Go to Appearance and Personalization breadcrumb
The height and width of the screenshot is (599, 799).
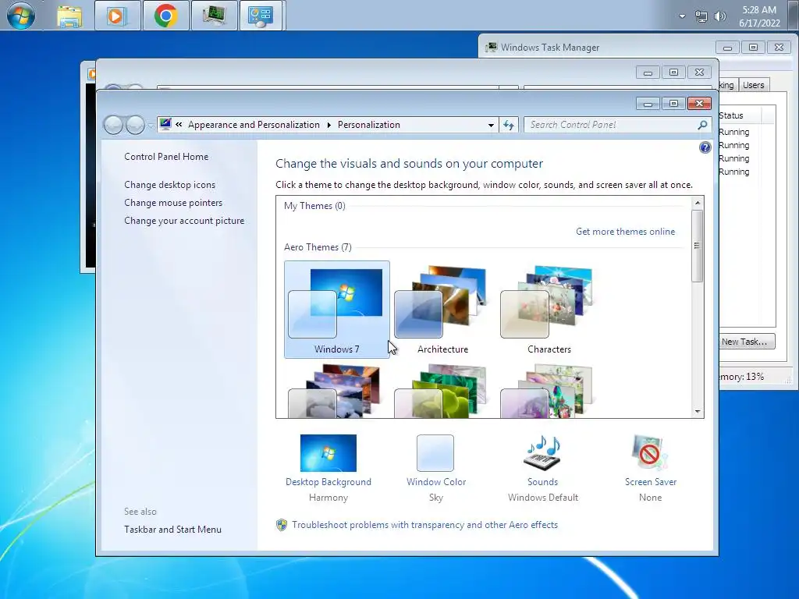tap(254, 125)
